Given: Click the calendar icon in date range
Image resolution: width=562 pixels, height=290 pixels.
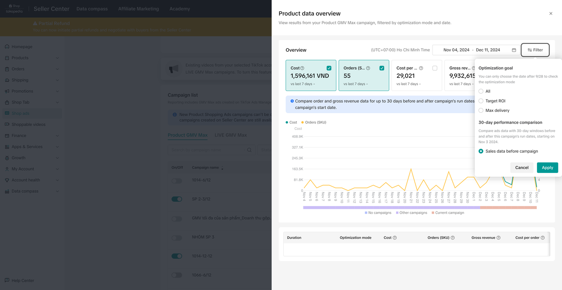Looking at the screenshot, I should click(x=514, y=50).
